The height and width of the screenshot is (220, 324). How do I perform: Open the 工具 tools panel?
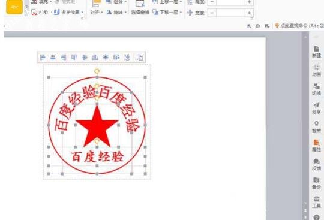[316, 202]
